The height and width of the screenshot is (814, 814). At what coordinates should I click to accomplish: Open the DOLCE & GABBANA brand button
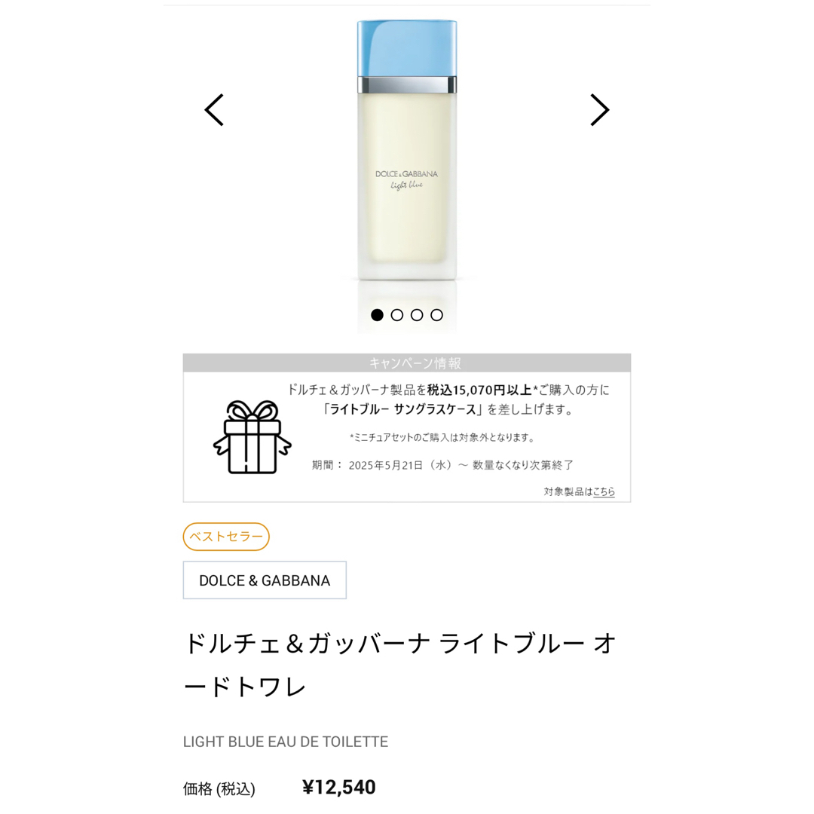point(265,580)
